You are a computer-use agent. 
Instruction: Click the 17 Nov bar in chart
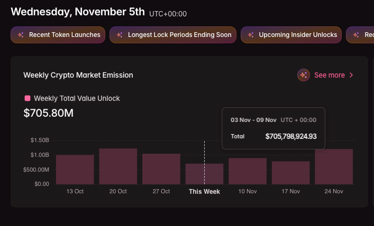[290, 173]
